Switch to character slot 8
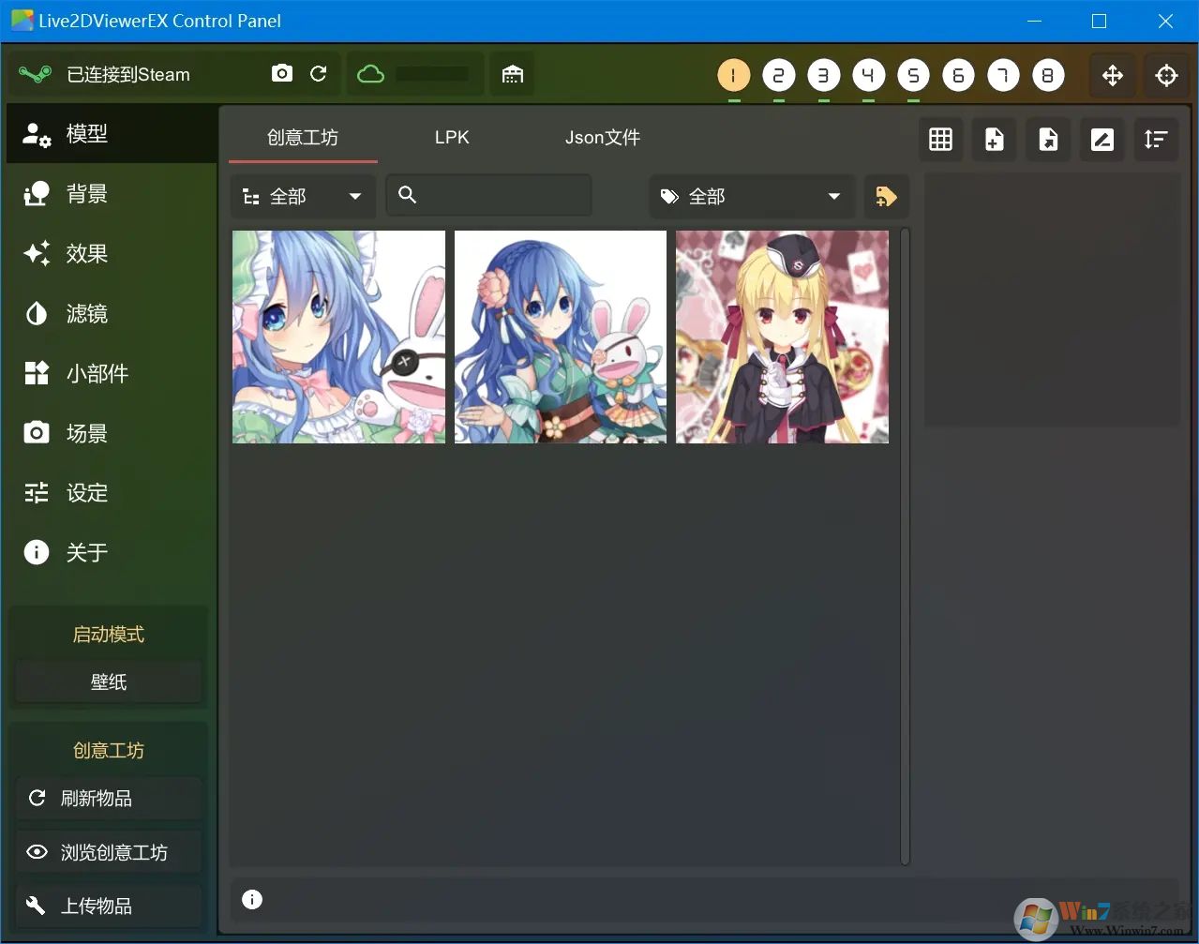This screenshot has height=944, width=1199. [1048, 75]
